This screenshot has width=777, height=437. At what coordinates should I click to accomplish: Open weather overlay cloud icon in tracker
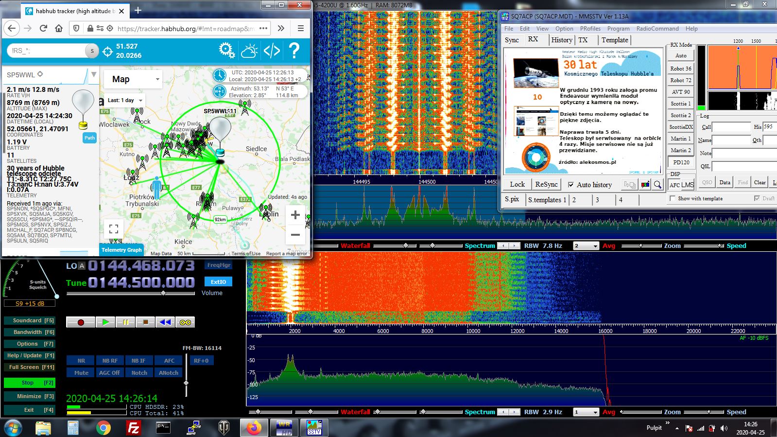coord(249,50)
